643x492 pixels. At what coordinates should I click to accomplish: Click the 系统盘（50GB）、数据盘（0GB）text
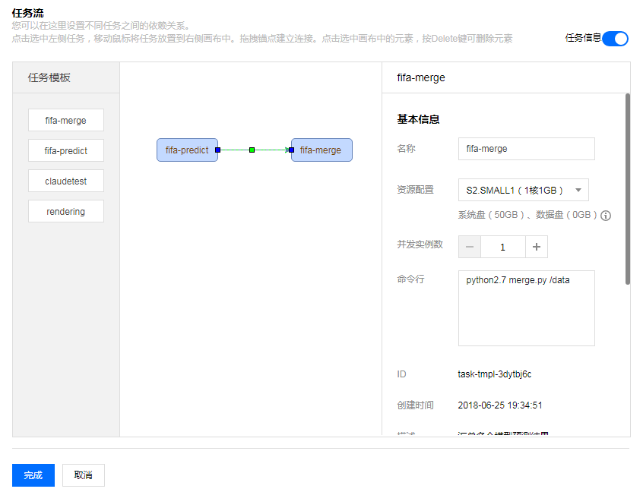[x=527, y=215]
